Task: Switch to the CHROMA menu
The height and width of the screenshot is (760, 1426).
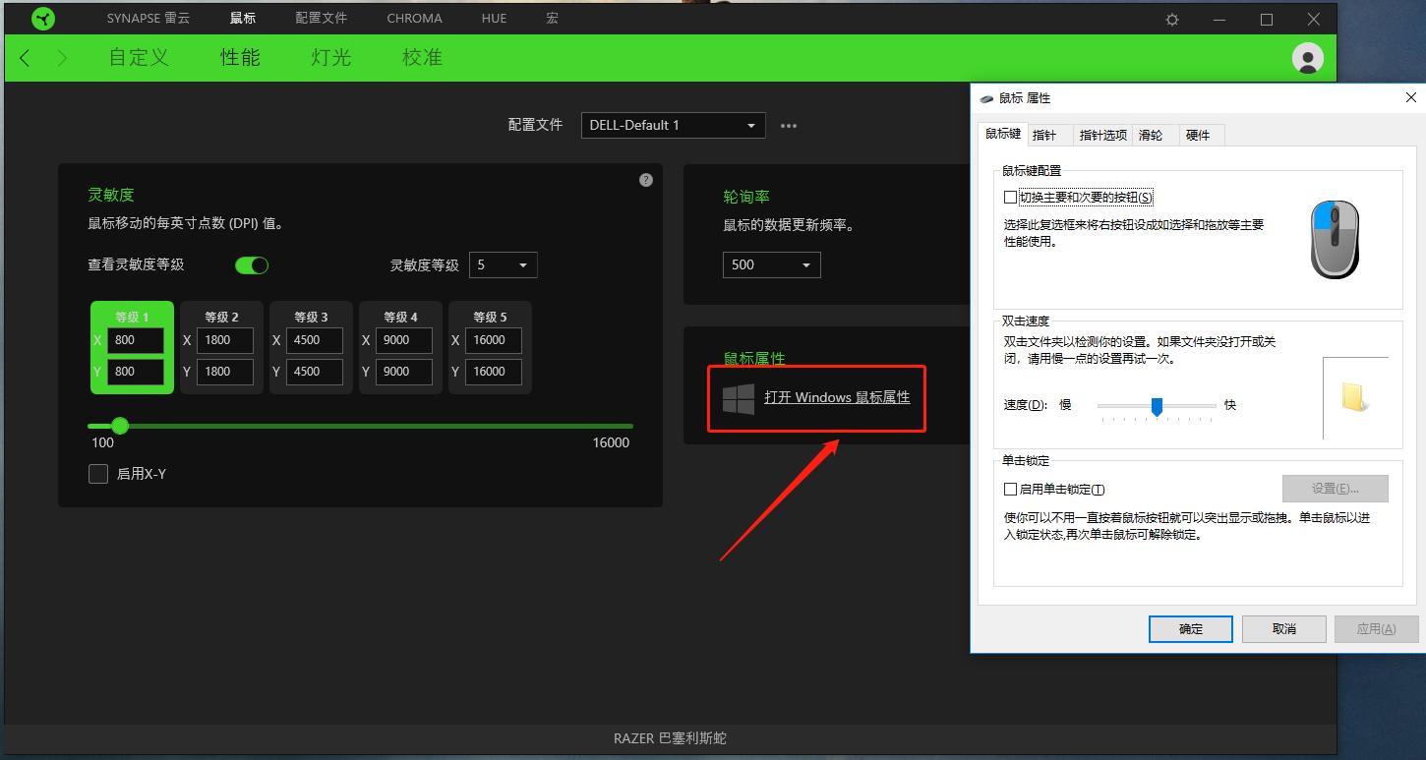Action: click(x=414, y=18)
